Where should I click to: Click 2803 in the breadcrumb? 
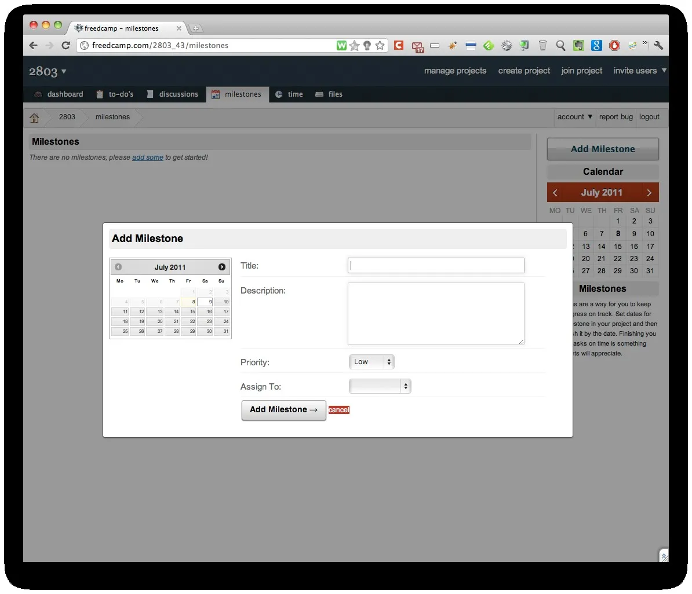(x=67, y=117)
